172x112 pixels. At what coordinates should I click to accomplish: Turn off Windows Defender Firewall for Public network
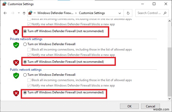[x=25, y=93]
